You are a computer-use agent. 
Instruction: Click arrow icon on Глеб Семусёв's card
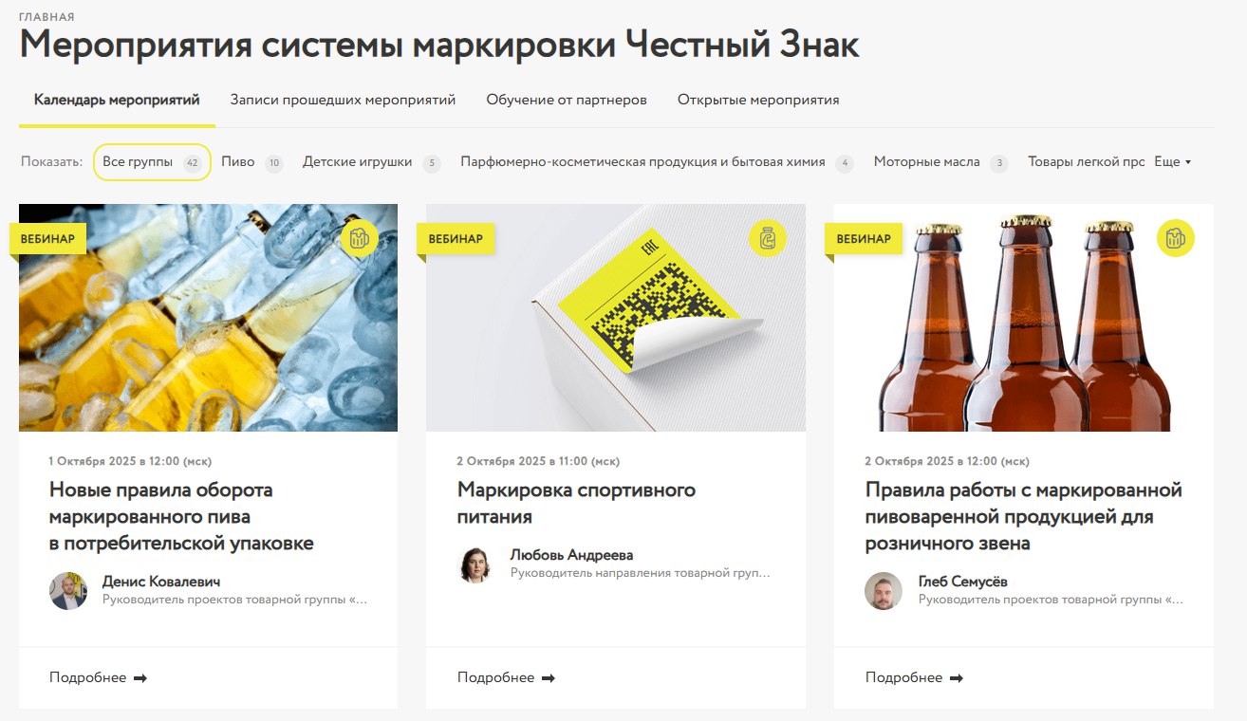957,678
